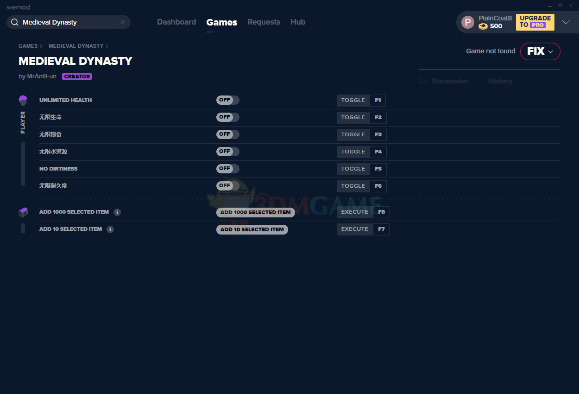Click info icon beside Add 1000 Selected Item
The width and height of the screenshot is (579, 394).
[117, 212]
